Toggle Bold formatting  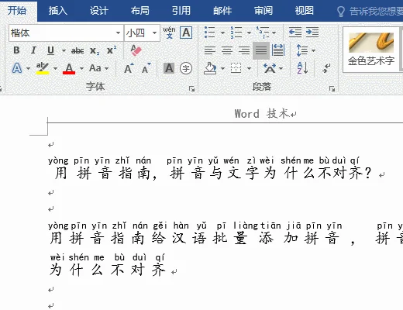click(16, 50)
